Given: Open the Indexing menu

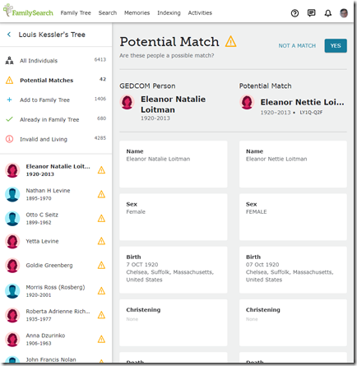Looking at the screenshot, I should 169,12.
